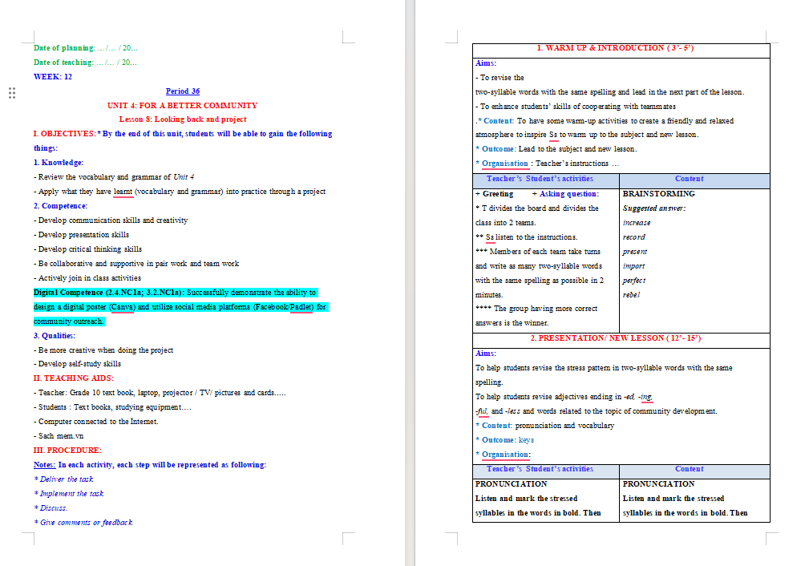809x566 pixels.
Task: Click the Date of planning line
Action: [x=86, y=48]
